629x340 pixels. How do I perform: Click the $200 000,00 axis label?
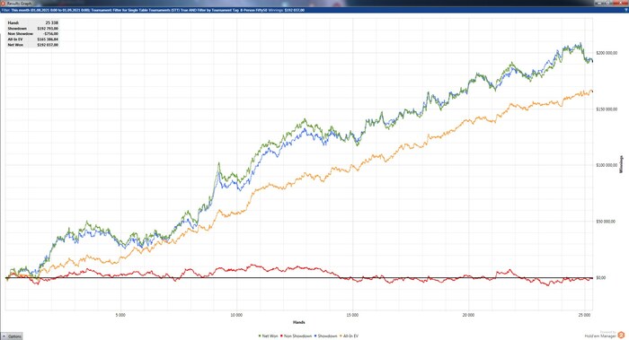point(606,53)
